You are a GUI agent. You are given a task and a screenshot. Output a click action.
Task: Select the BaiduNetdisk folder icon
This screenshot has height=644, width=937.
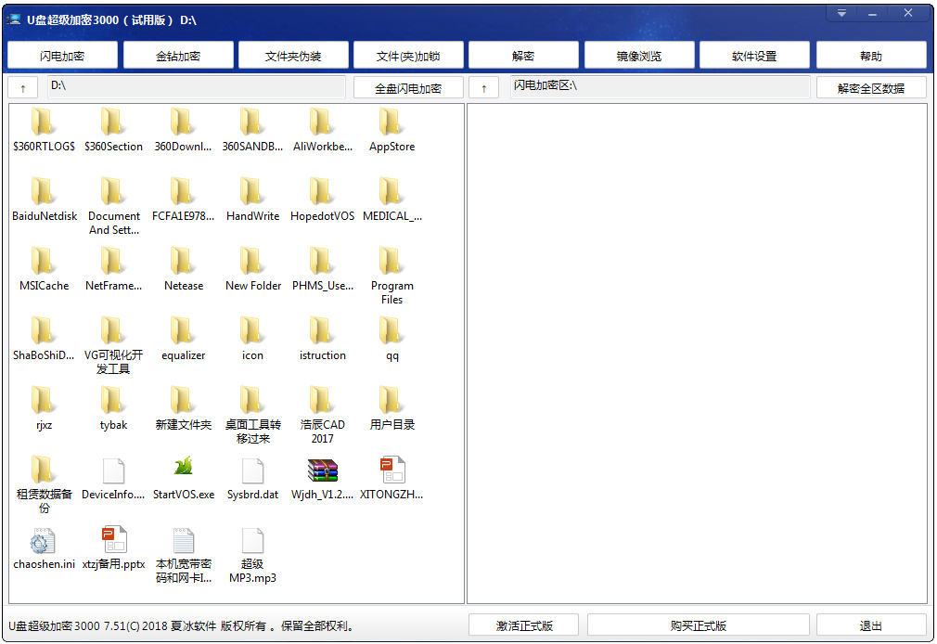(x=44, y=191)
